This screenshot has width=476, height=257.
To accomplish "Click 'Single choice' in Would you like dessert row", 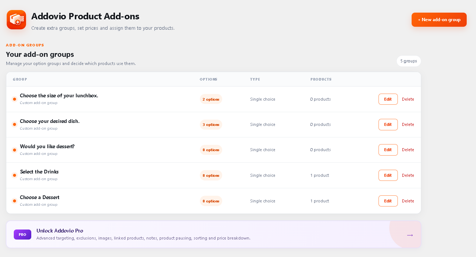I will click(263, 150).
